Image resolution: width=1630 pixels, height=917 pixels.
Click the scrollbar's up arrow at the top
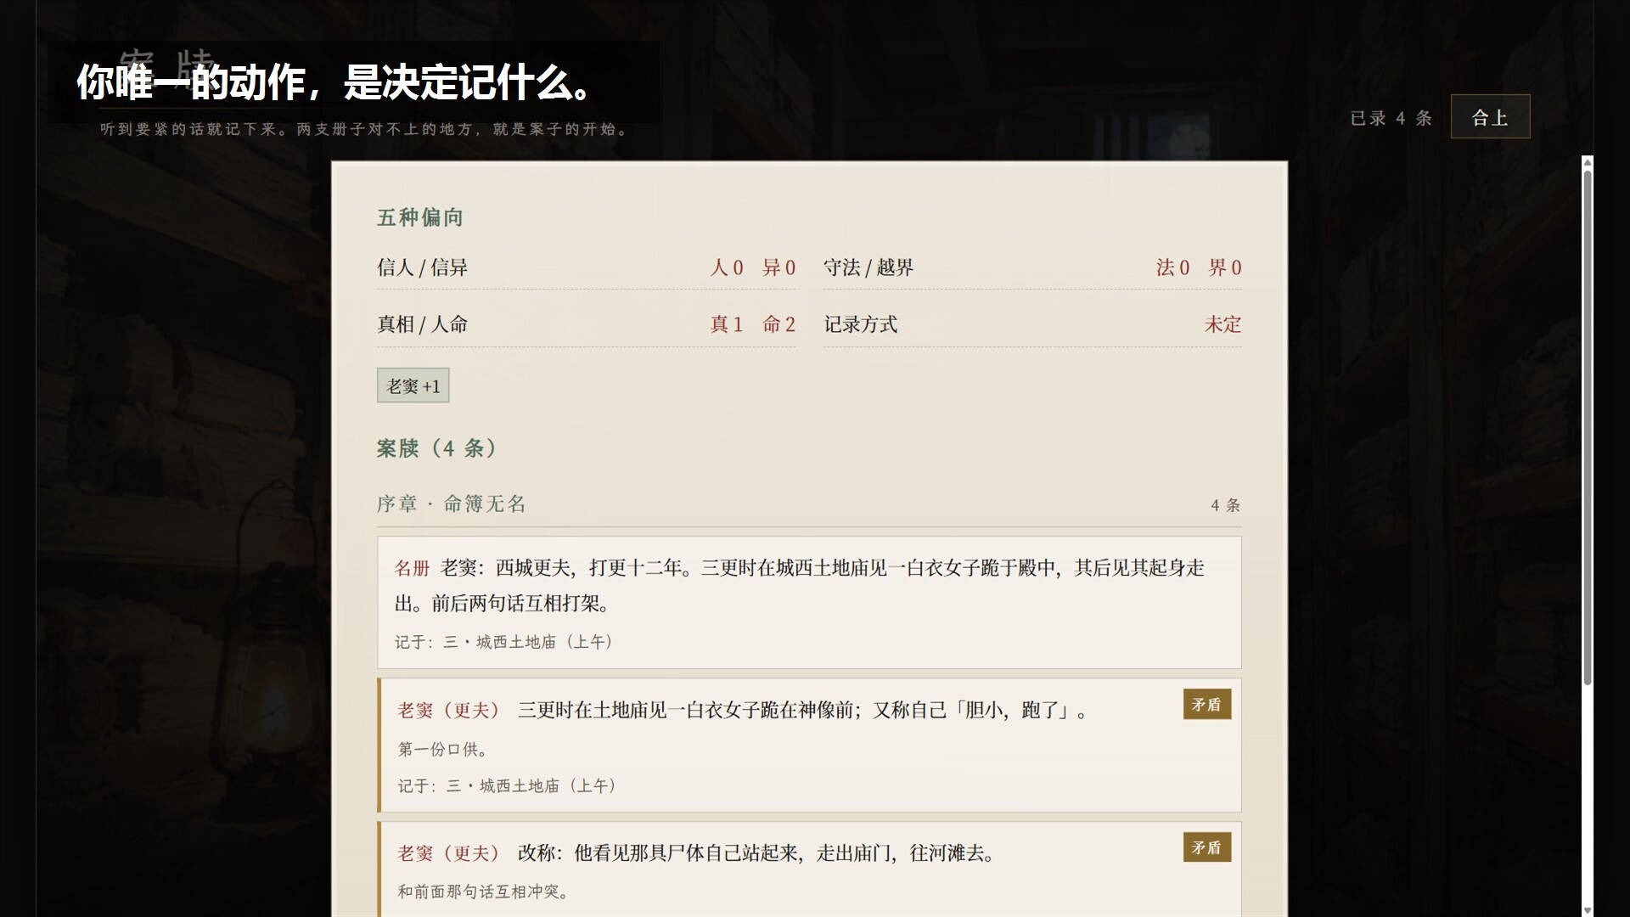tap(1588, 163)
